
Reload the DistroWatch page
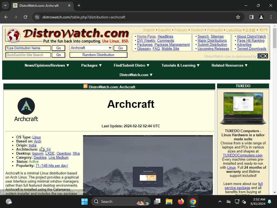pyautogui.click(x=25, y=17)
